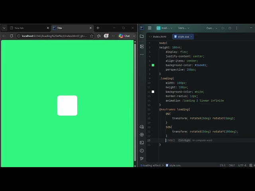Go back in the browser

(x=4, y=36)
